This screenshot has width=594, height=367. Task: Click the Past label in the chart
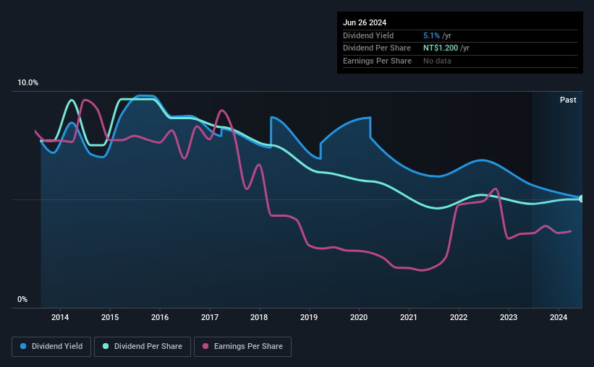(x=568, y=100)
